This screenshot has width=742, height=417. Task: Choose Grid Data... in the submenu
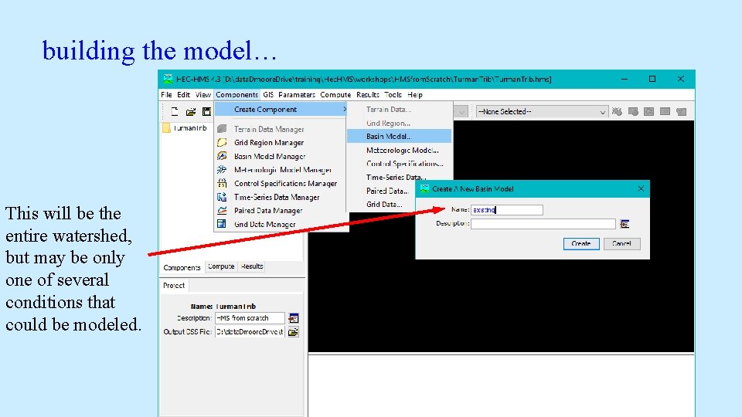tap(384, 204)
